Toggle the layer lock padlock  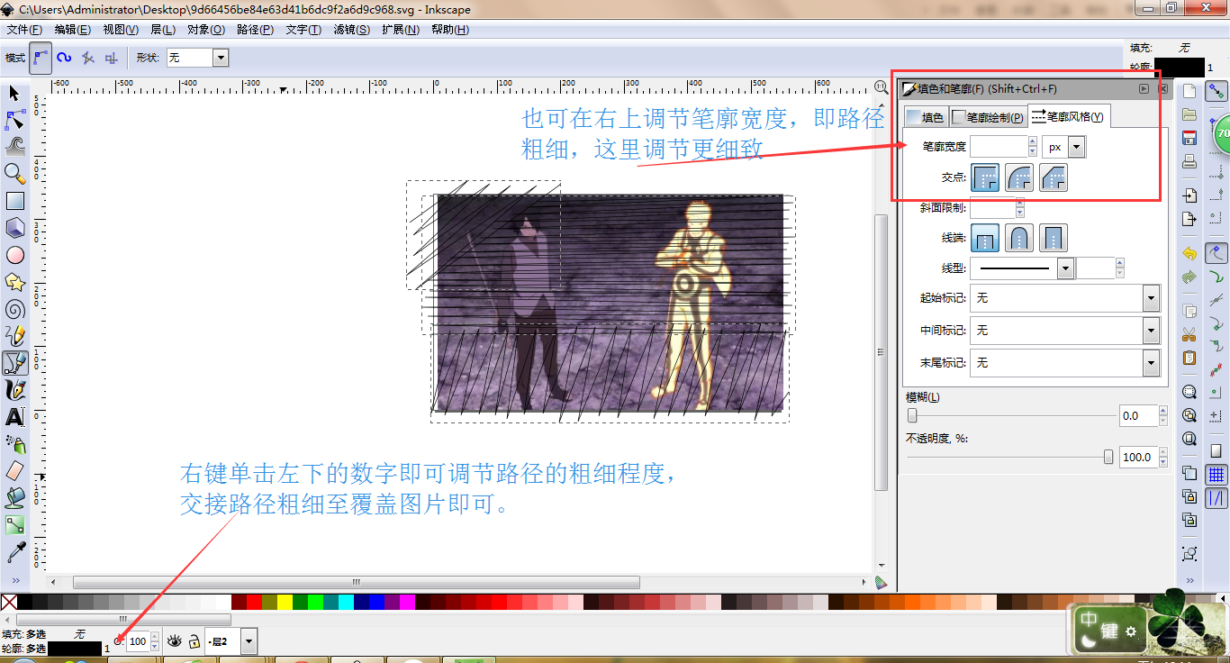(194, 641)
